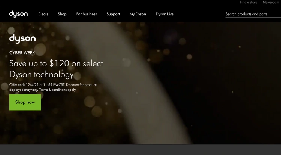This screenshot has width=281, height=155.
Task: Click the large Dyson logo in the hero banner
Action: click(22, 39)
